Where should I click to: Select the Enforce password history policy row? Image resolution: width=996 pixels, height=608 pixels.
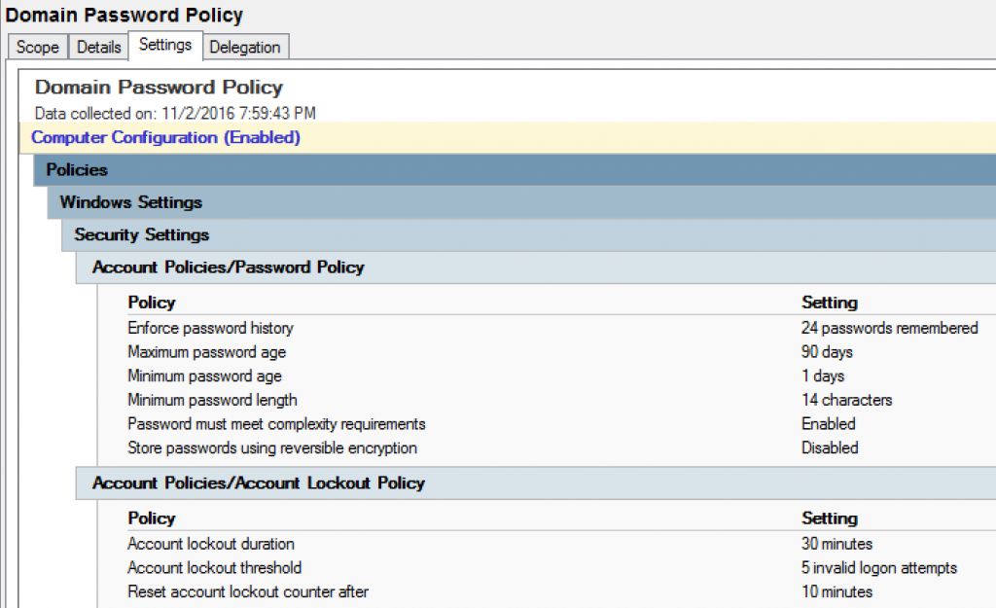click(x=210, y=328)
